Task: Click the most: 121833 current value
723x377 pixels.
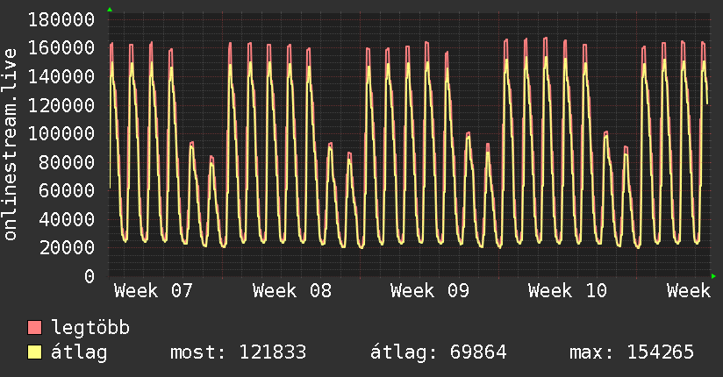Action: 237,352
